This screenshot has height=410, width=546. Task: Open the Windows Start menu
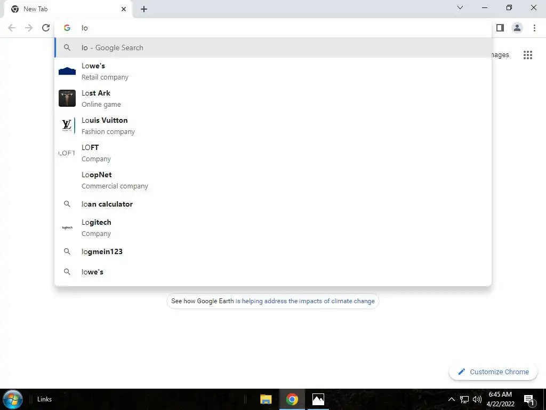tap(13, 399)
